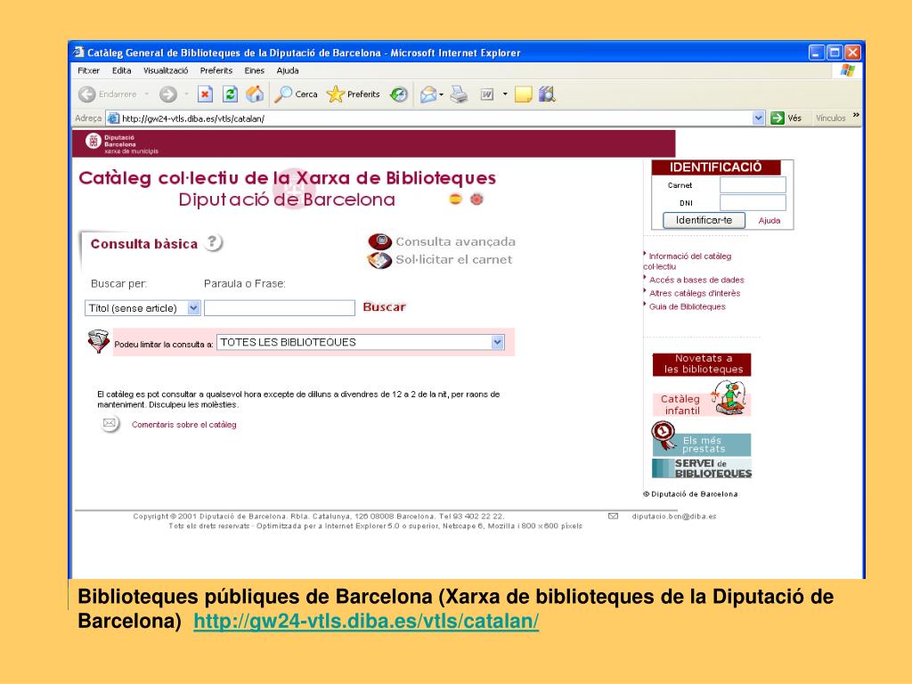Open the Ajuda menu in menu bar
Viewport: 912px width, 684px height.
coord(288,70)
